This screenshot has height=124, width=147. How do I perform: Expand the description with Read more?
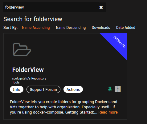pyautogui.click(x=108, y=112)
